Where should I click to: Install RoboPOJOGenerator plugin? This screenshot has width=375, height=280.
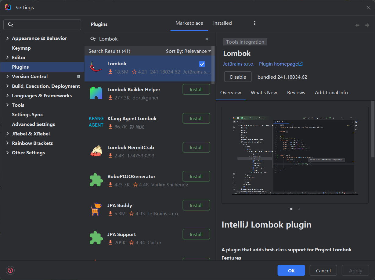(x=196, y=176)
